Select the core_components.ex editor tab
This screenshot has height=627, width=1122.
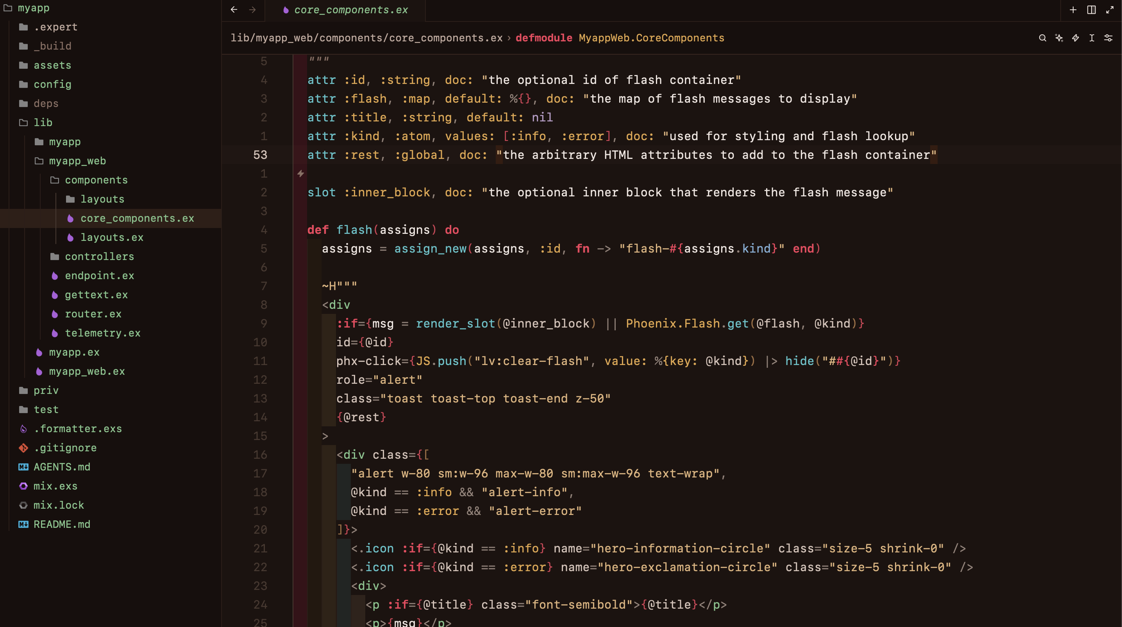[x=345, y=10]
